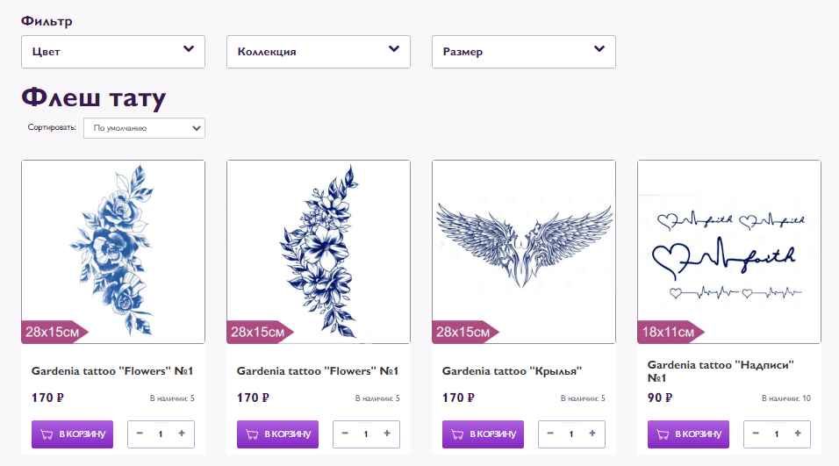The width and height of the screenshot is (839, 466).
Task: Open the blue roses tattoo image
Action: pos(113,251)
